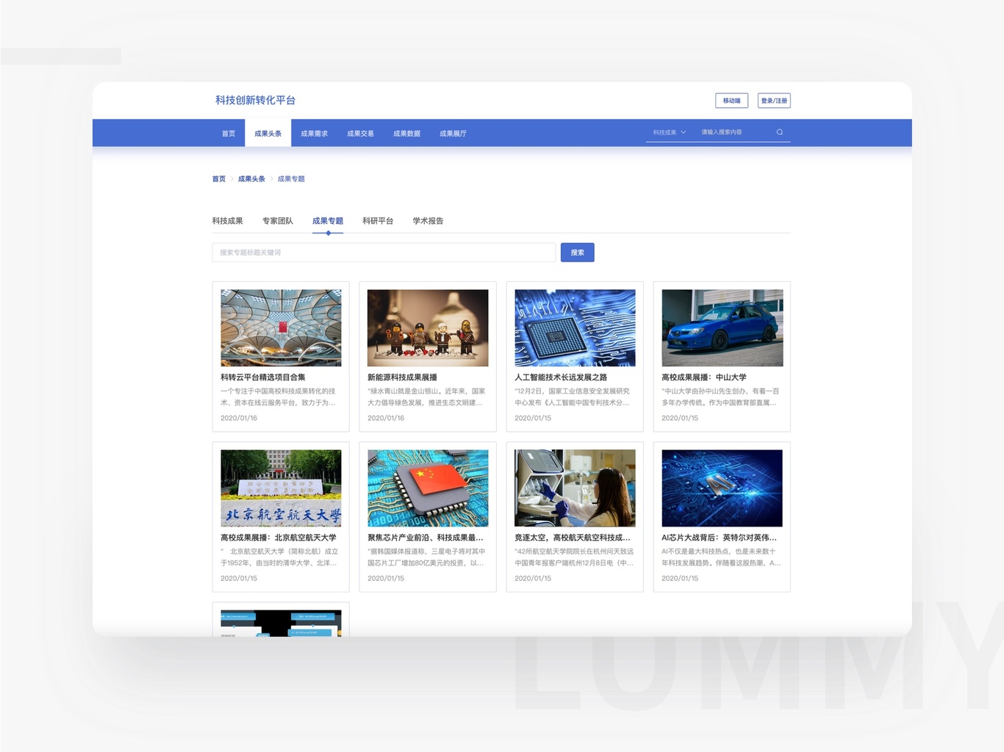1004x752 pixels.
Task: Click the description starting "中山大学由孙中山先生创办
Action: [x=720, y=397]
